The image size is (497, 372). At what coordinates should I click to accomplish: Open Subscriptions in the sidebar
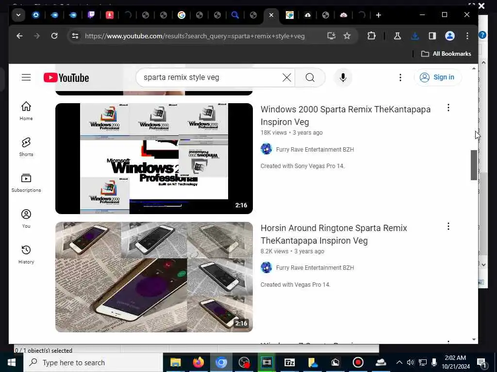pyautogui.click(x=26, y=183)
